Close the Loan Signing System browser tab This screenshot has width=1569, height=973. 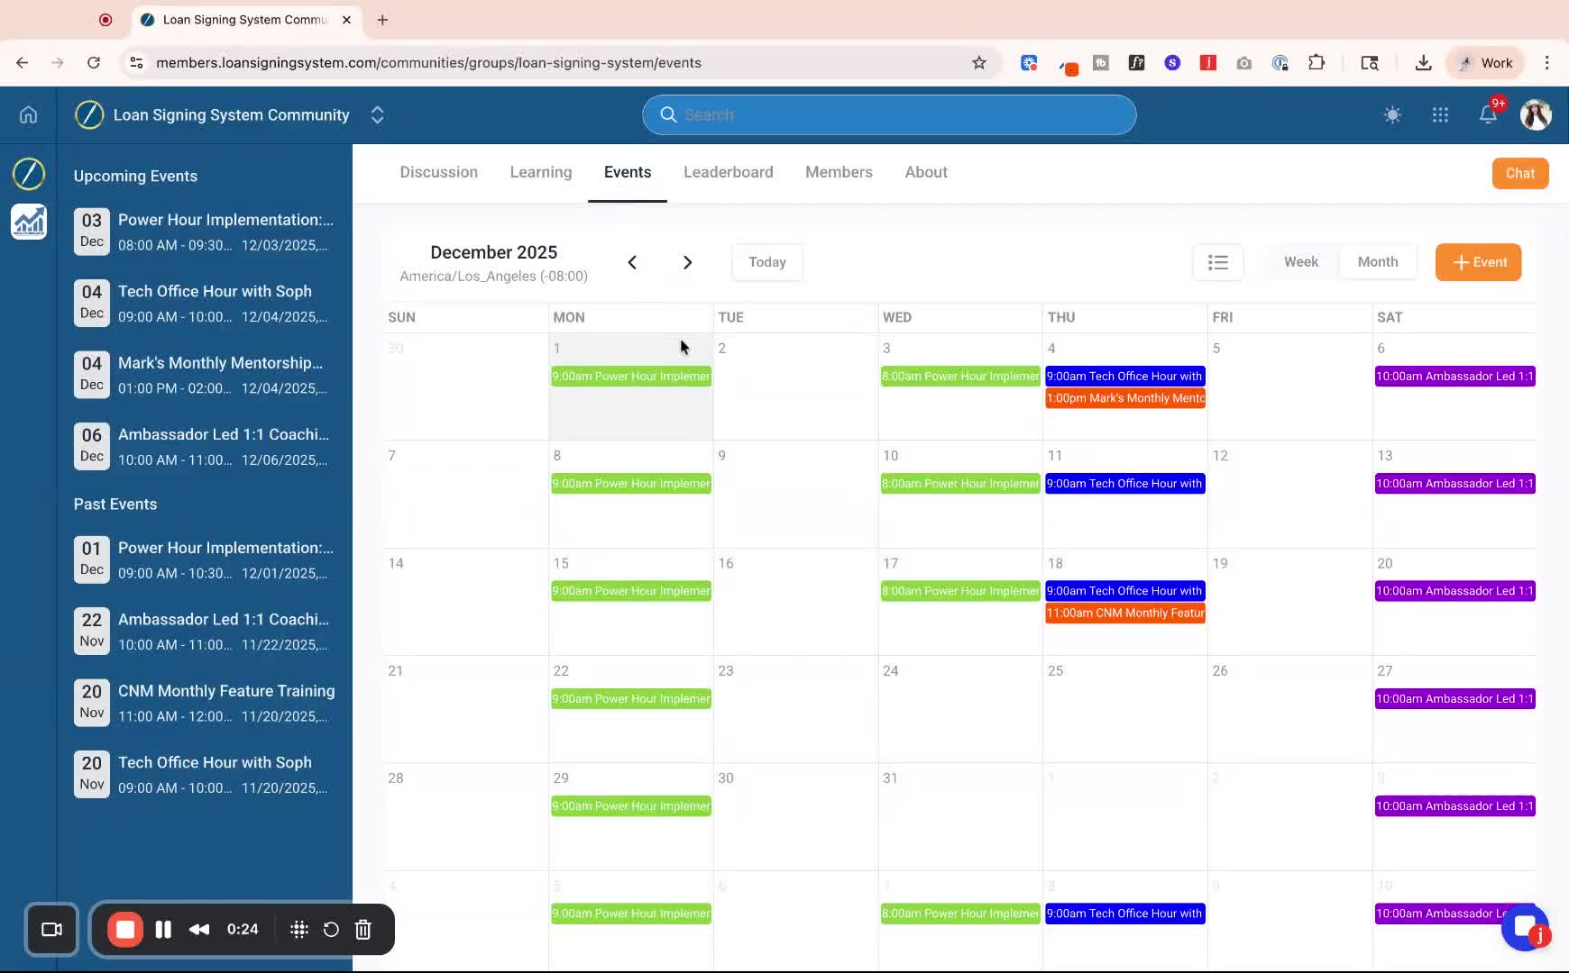[346, 20]
